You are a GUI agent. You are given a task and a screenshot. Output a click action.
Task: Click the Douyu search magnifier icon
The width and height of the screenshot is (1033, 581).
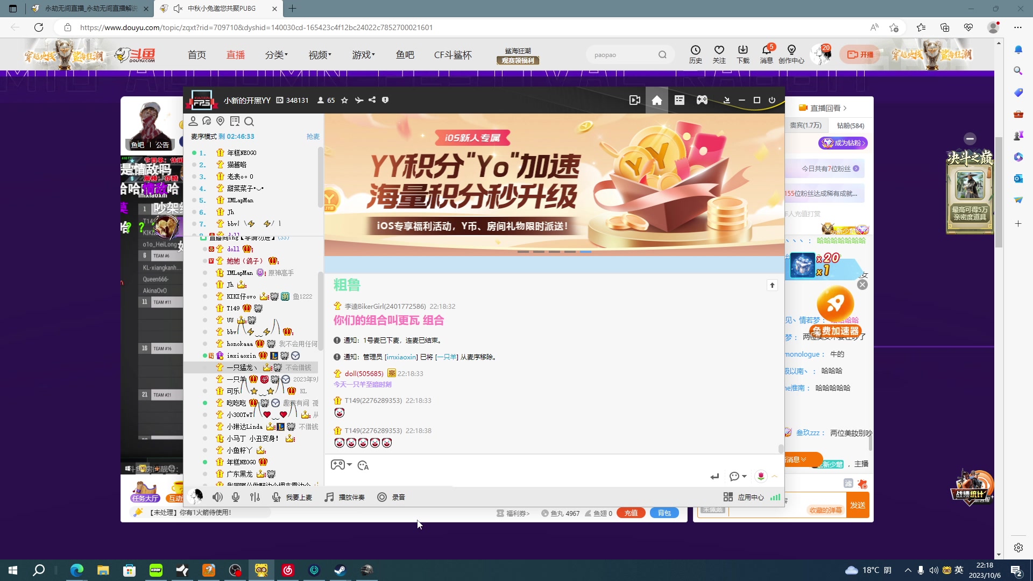point(662,55)
